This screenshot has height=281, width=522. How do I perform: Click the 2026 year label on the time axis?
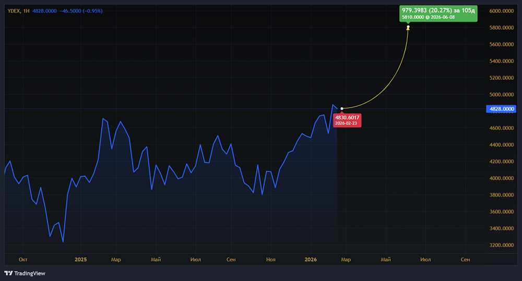(x=311, y=259)
